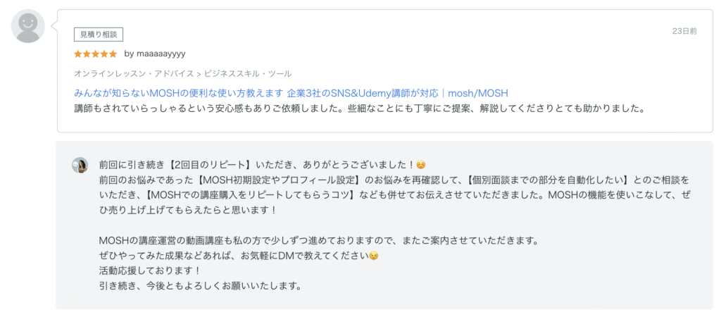Click the review text starting 講師もされていらっしゃる

point(359,109)
